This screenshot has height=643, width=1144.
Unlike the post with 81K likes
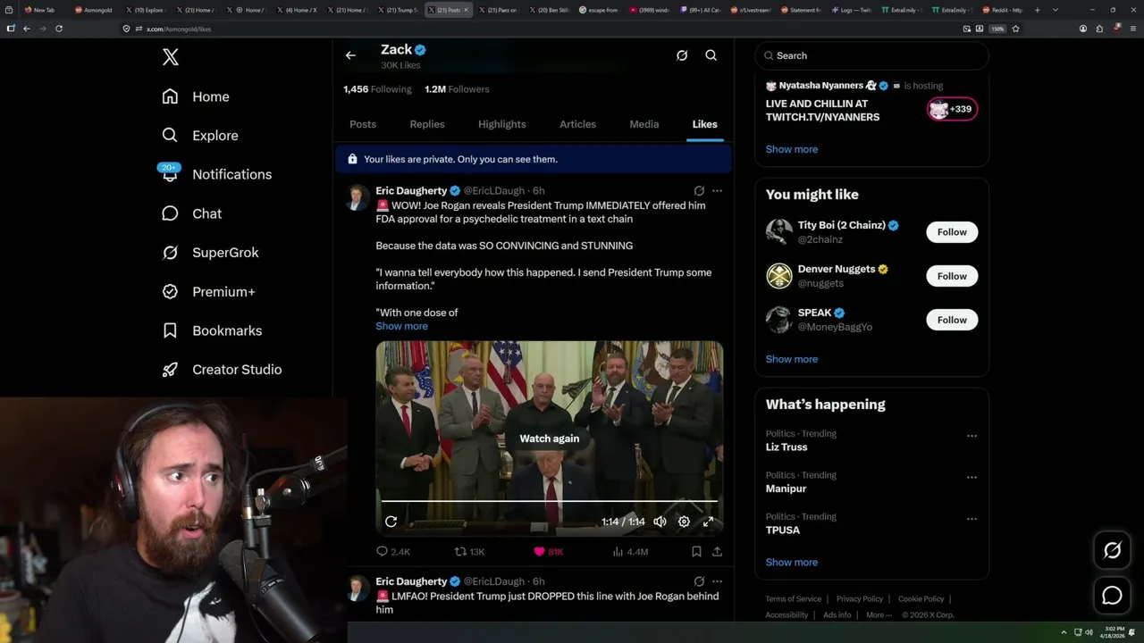coord(548,552)
